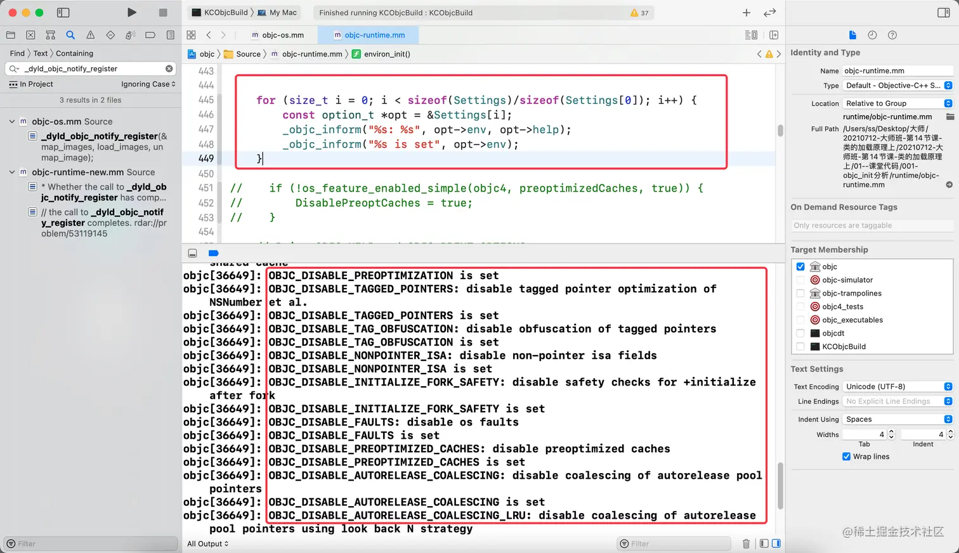959x553 pixels.
Task: Enable KCObjcBuild target membership
Action: coord(800,346)
